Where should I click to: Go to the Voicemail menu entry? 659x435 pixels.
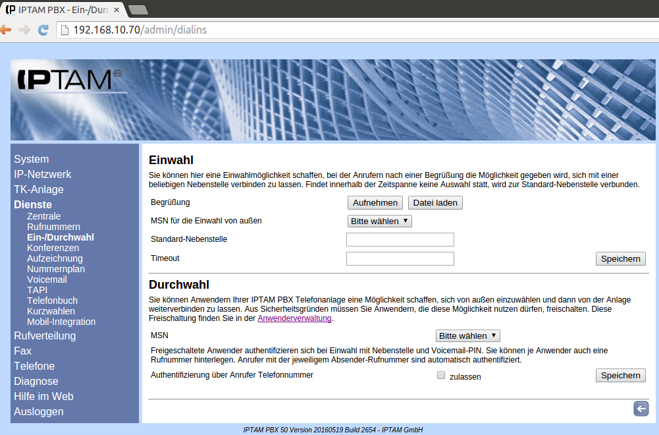[47, 279]
